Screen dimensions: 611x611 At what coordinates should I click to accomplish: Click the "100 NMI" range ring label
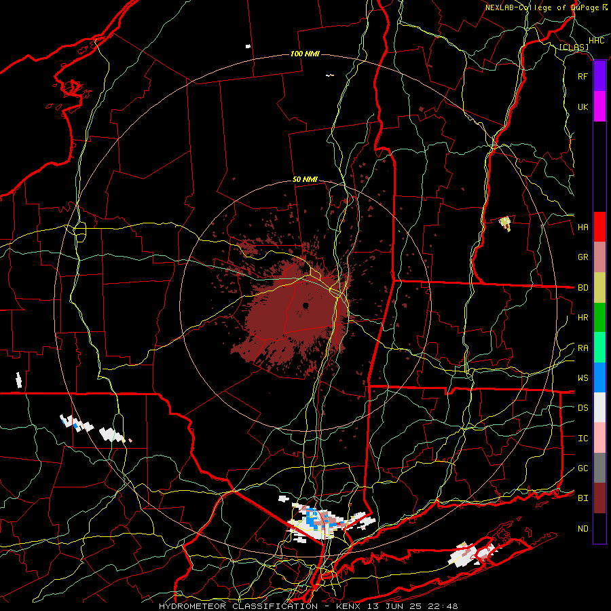pyautogui.click(x=305, y=54)
